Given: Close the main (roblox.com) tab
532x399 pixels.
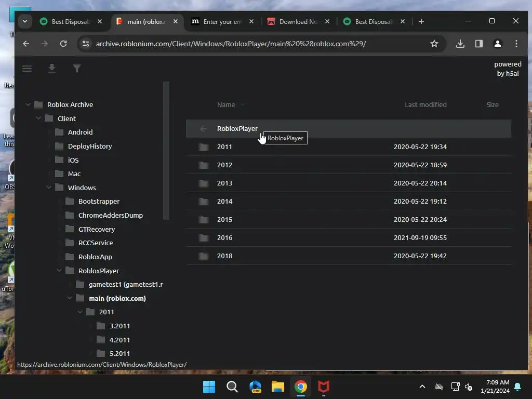Looking at the screenshot, I should [x=176, y=21].
